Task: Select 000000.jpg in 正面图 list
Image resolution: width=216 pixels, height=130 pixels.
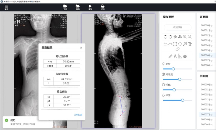Action: tap(207, 26)
